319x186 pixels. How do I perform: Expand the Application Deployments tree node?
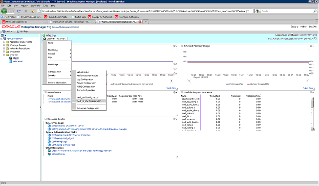coord(4,42)
